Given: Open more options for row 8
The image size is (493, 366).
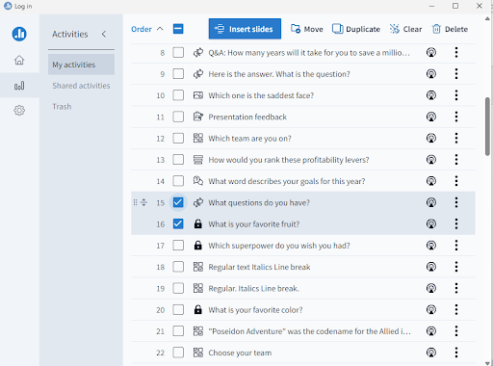Looking at the screenshot, I should 456,52.
